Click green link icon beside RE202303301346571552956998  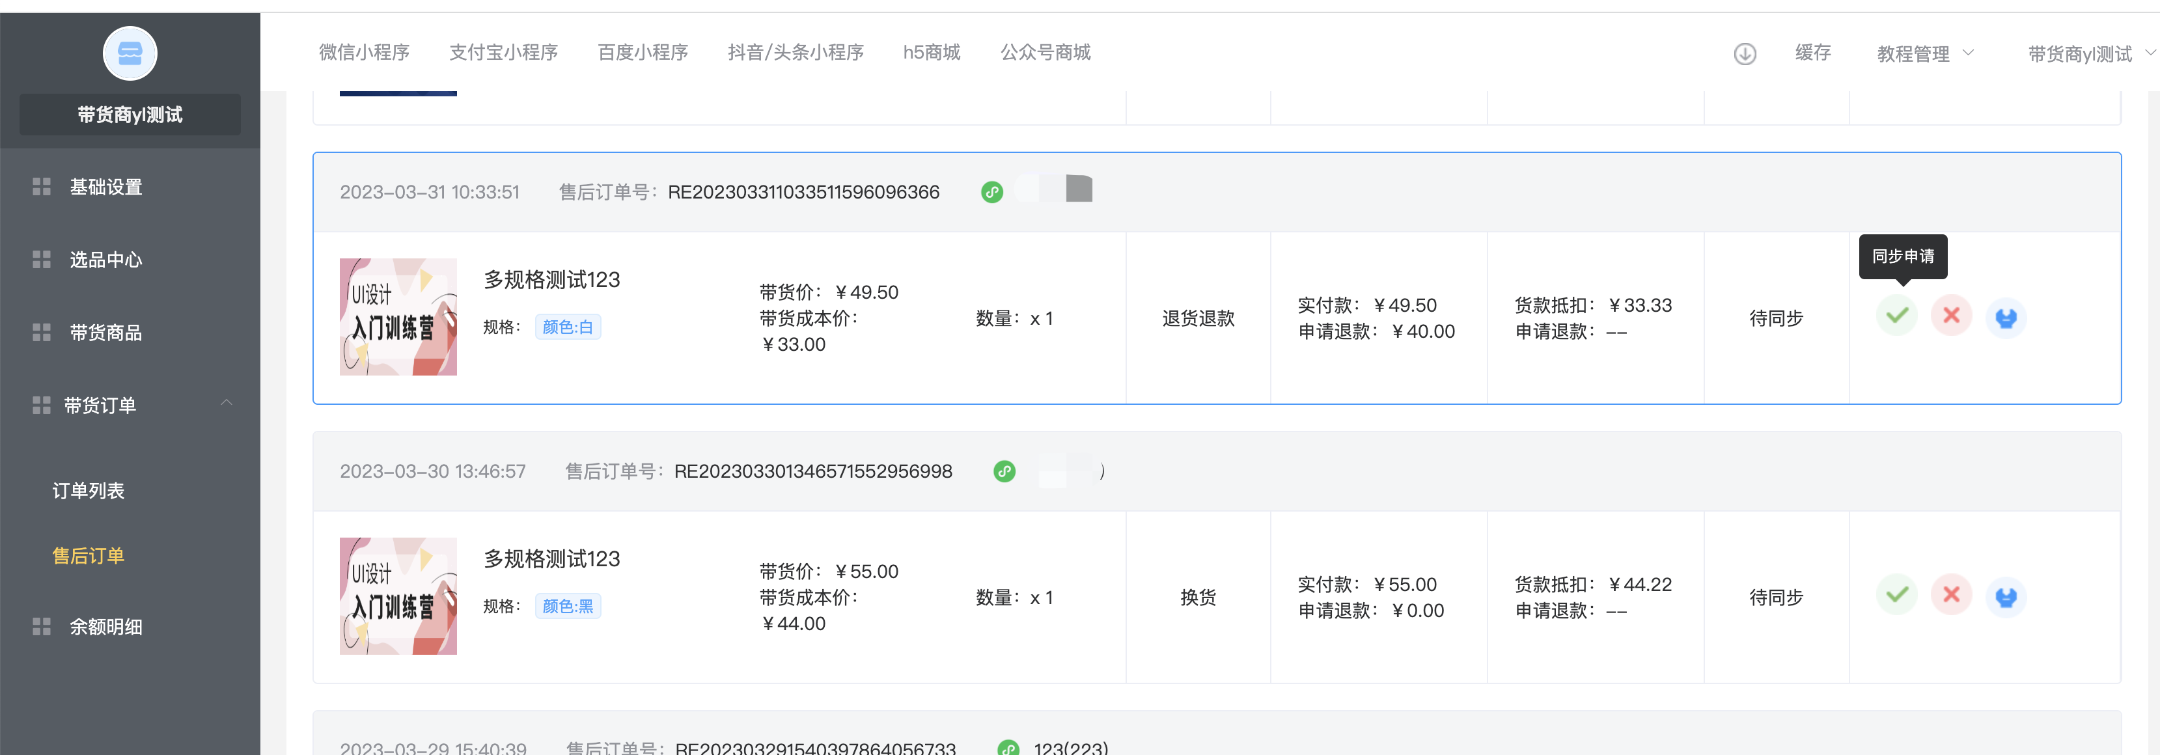(1004, 471)
